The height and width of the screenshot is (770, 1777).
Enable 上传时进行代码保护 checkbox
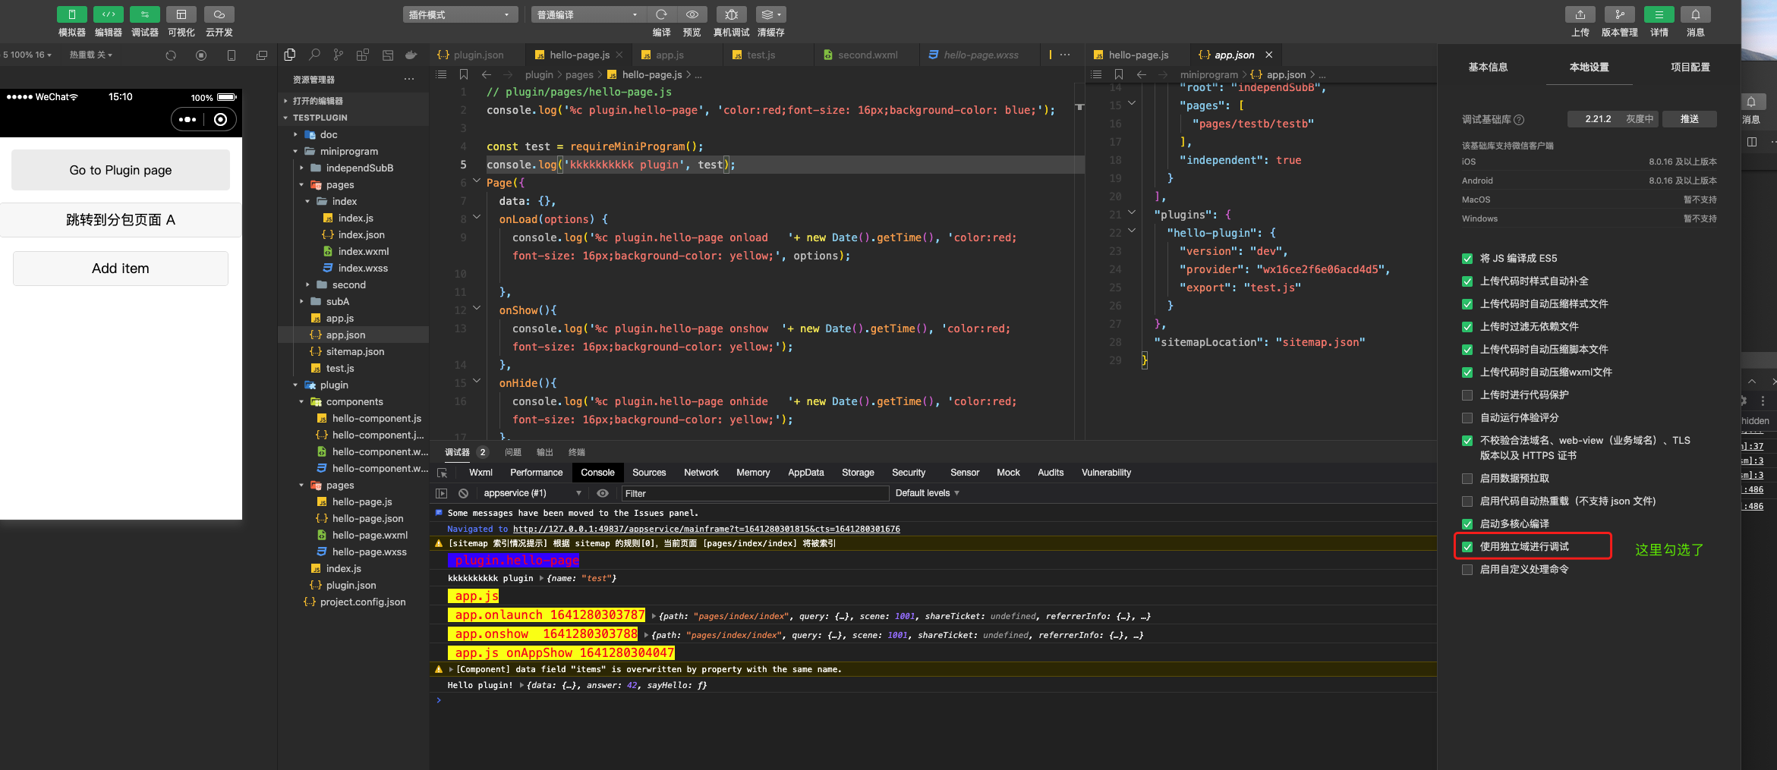point(1467,395)
